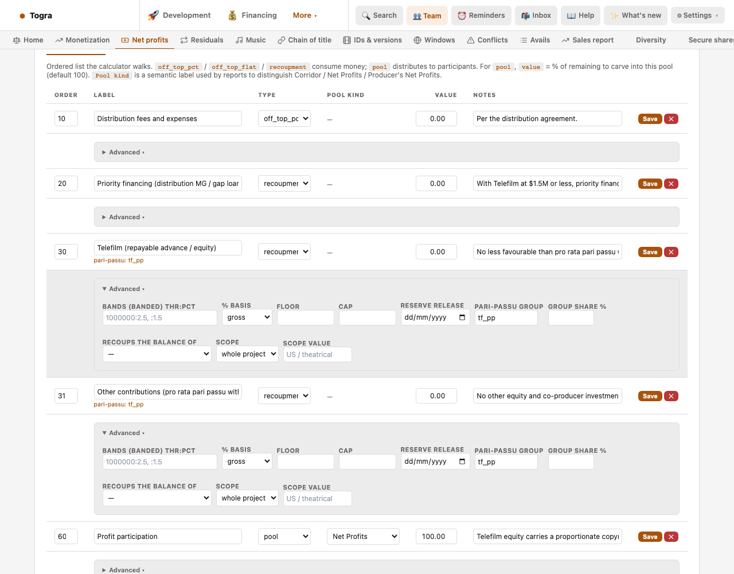
Task: Save the Priority financing row
Action: point(650,184)
